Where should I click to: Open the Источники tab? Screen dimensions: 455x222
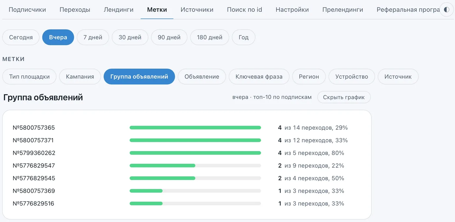[x=197, y=10]
